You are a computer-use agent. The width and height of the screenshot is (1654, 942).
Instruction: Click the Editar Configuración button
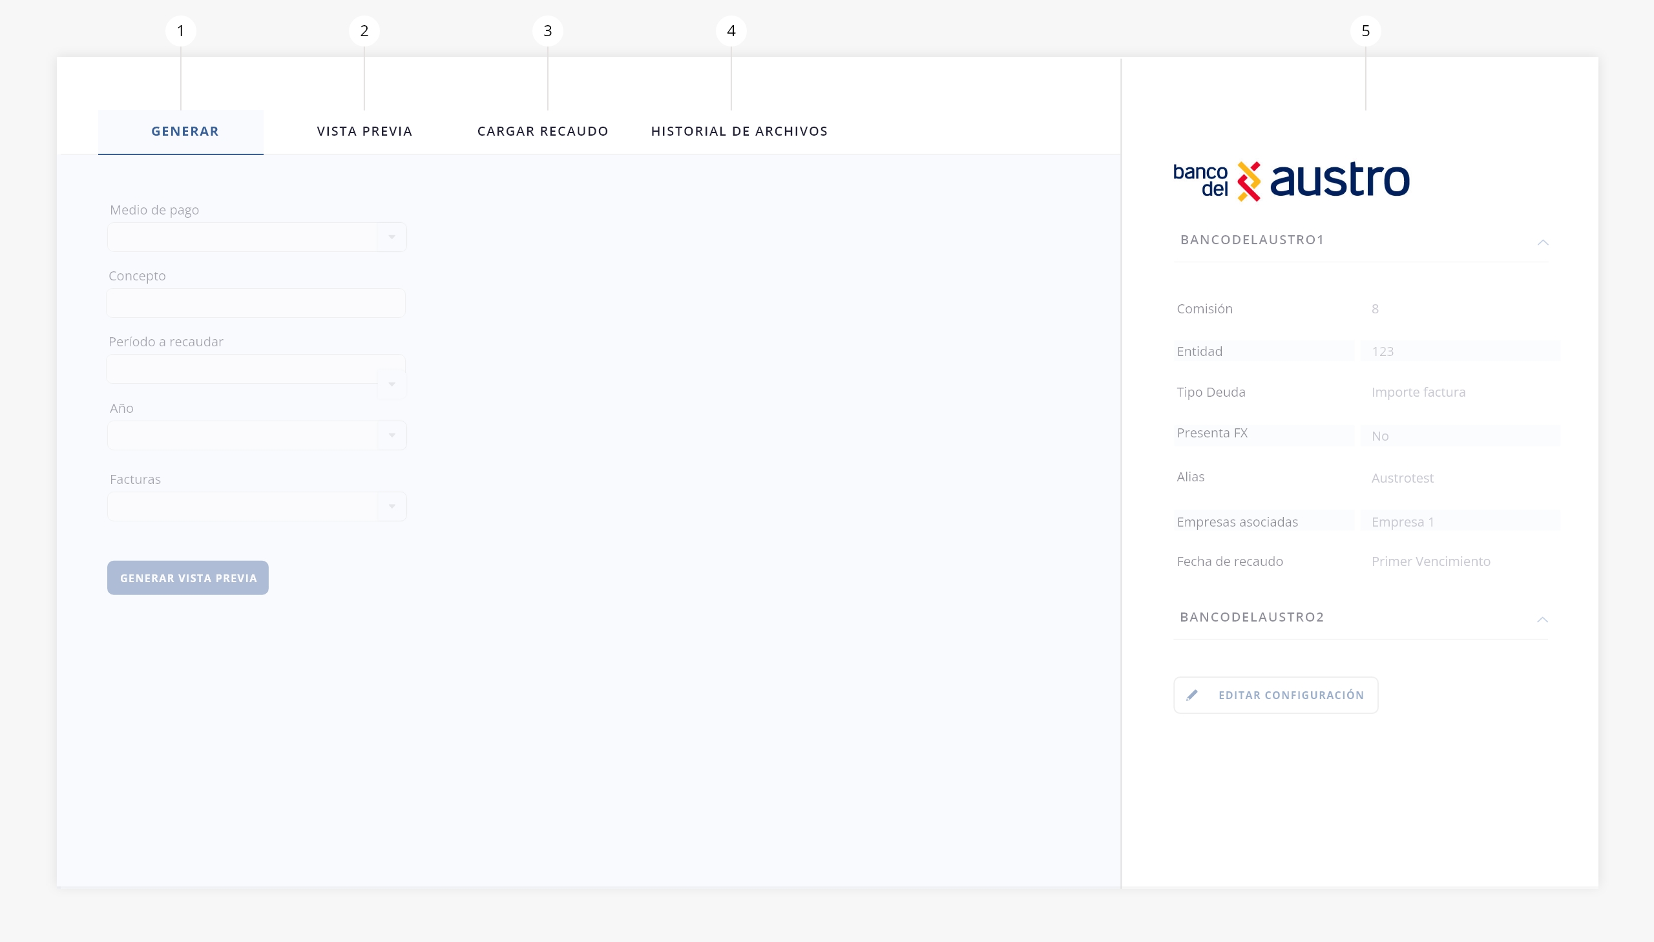coord(1275,695)
